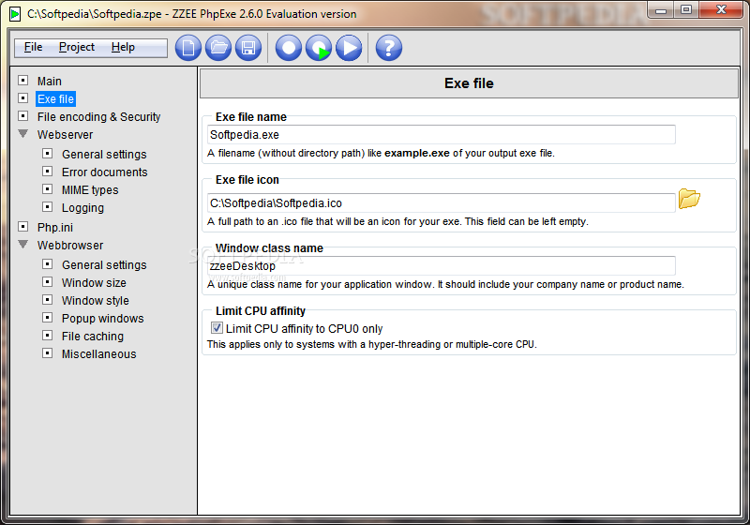Select the Exe file tree item

point(55,99)
